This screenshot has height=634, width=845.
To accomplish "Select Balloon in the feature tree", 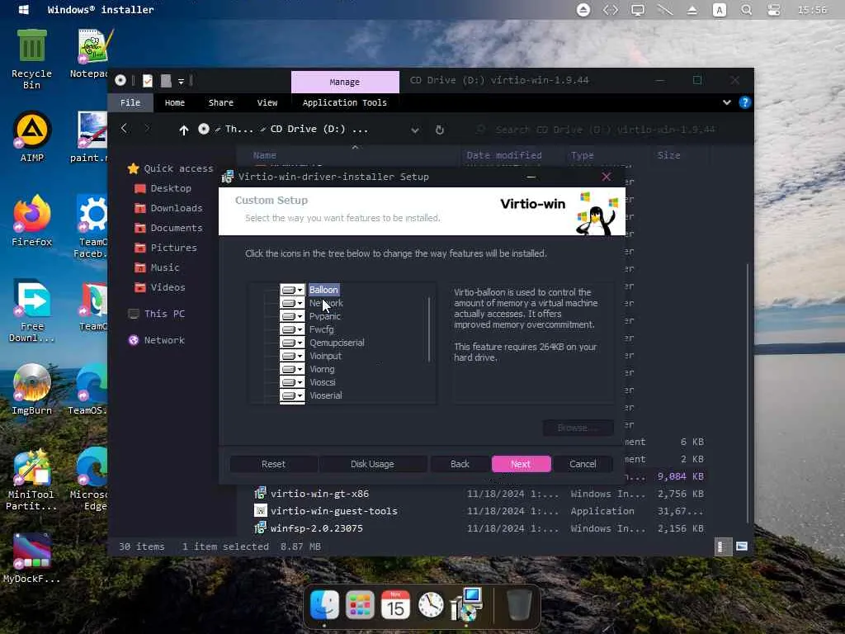I will pos(323,290).
